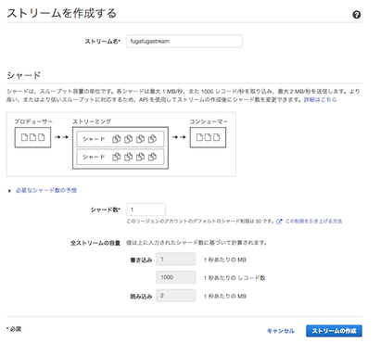Image resolution: width=380 pixels, height=343 pixels.
Task: Click the external link icon beside the limit link
Action: pos(279,222)
